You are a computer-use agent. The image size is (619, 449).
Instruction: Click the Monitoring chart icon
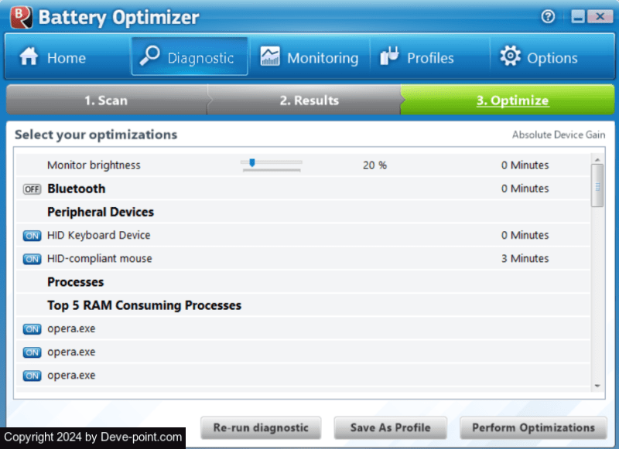click(x=270, y=57)
